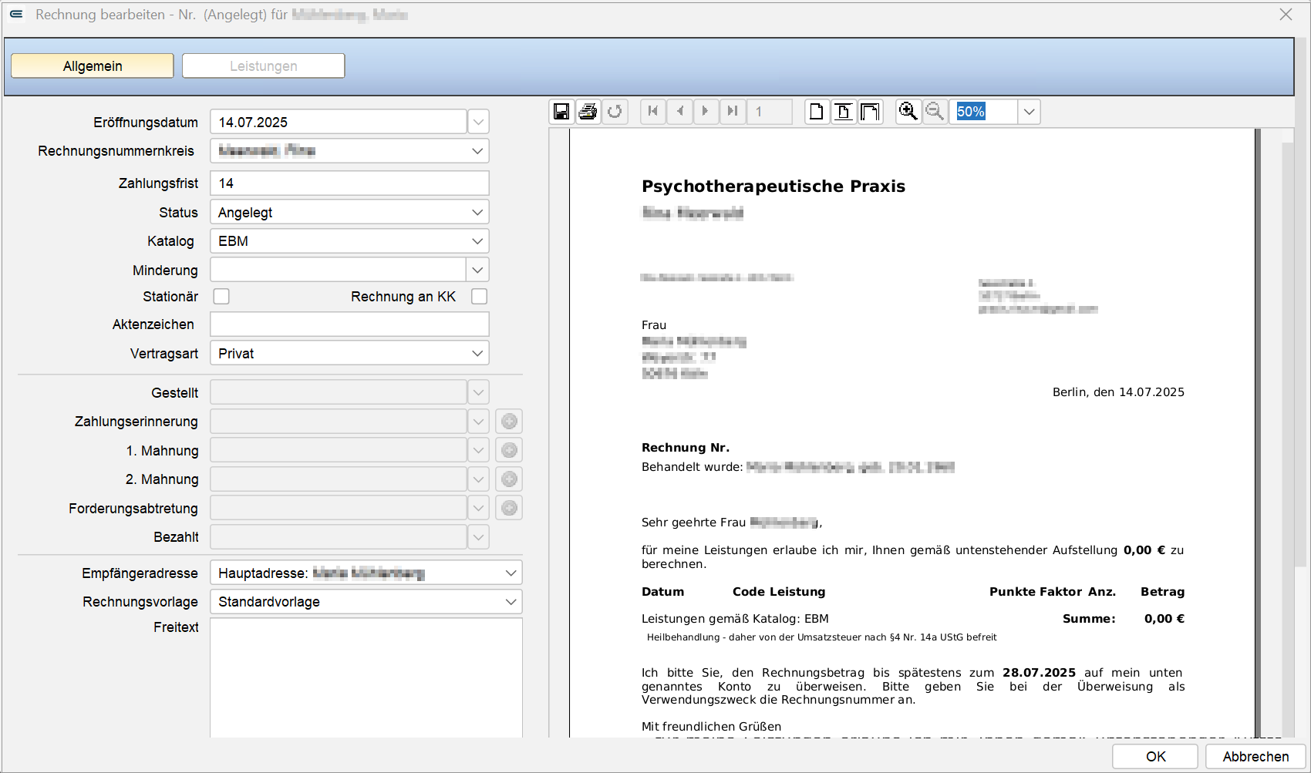This screenshot has height=773, width=1311.
Task: Enable the Rechnung an KK checkbox
Action: point(479,297)
